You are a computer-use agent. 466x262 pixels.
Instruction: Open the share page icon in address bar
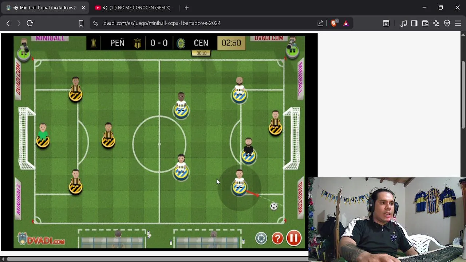click(320, 23)
